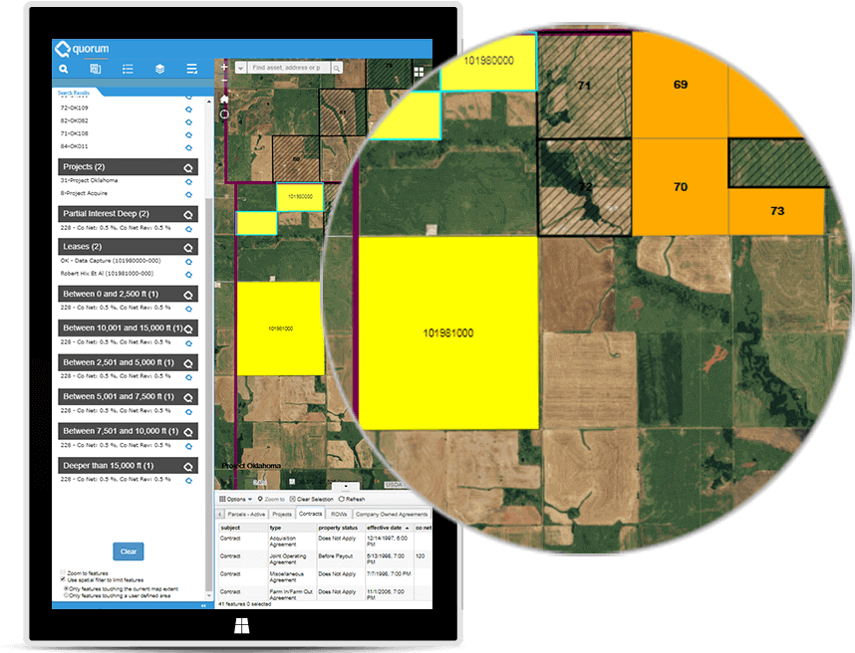
Task: Open the map book icon in the header
Action: (x=95, y=69)
